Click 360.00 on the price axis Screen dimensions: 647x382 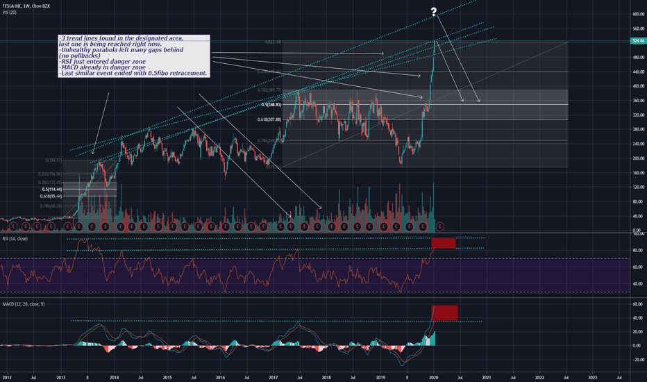click(x=639, y=101)
